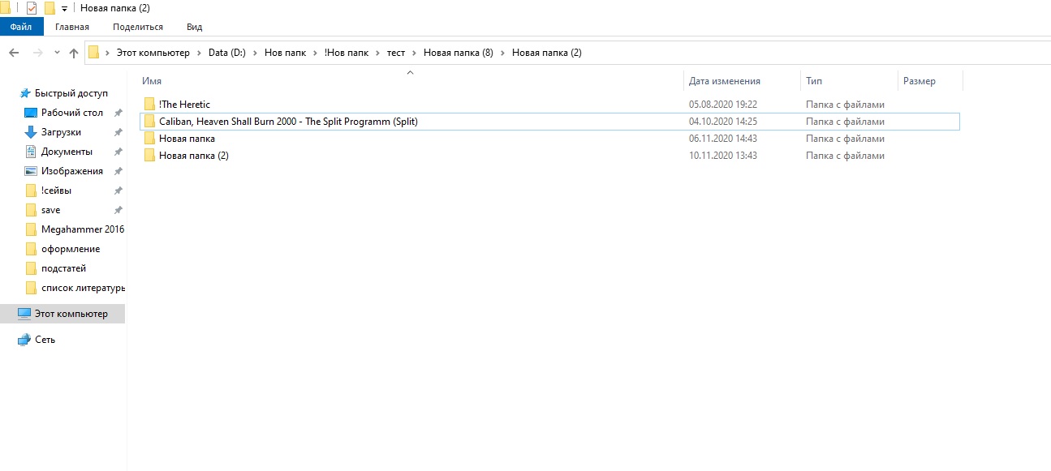
Task: Open Загрузки in sidebar
Action: 61,132
